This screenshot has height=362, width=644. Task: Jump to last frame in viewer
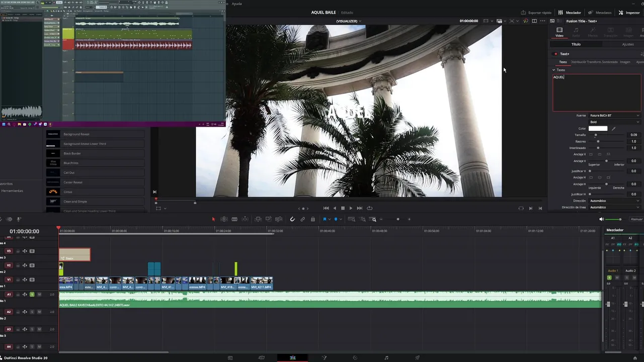(x=359, y=208)
